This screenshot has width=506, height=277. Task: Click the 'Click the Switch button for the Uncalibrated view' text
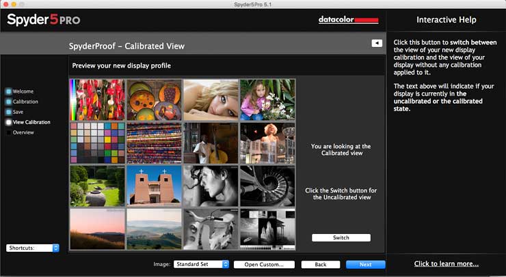click(341, 194)
